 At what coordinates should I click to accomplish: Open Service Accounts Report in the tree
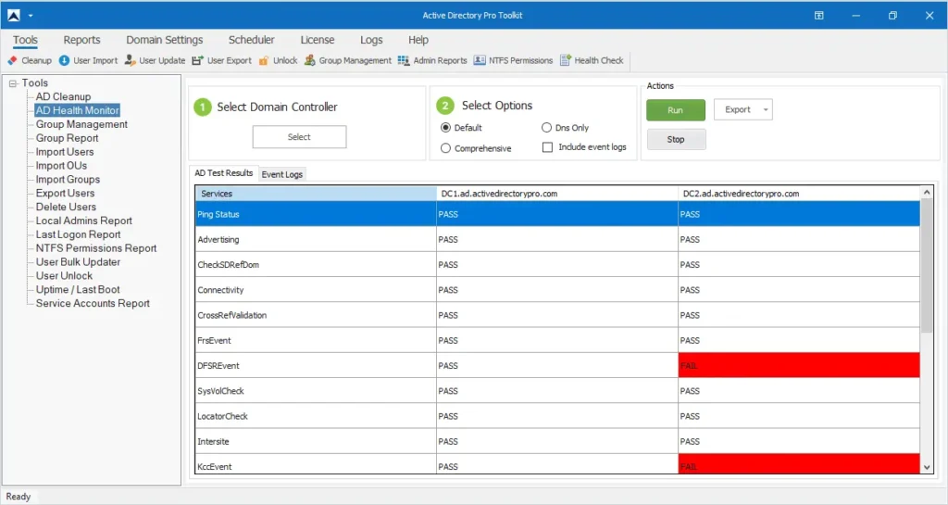coord(93,304)
